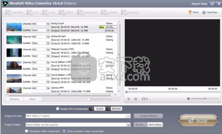Click Report Bugs in title bar
The width and height of the screenshot is (222, 134).
coord(199,4)
